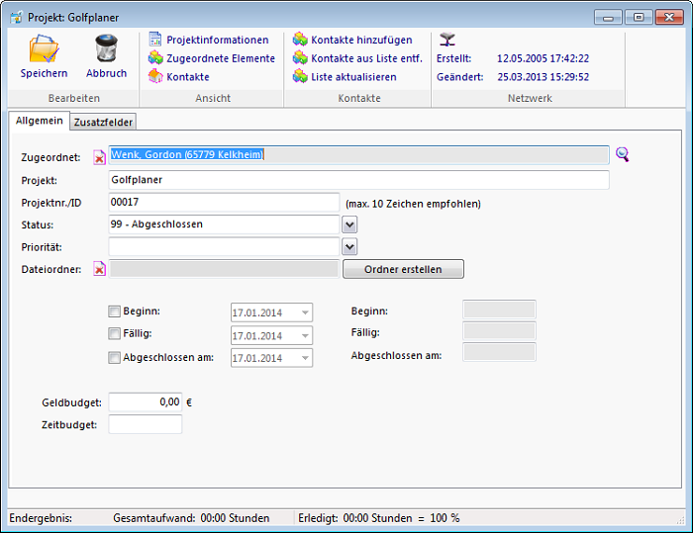Screen dimensions: 693x533
Task: Click the right-side read-only Beginn field
Action: 499,310
